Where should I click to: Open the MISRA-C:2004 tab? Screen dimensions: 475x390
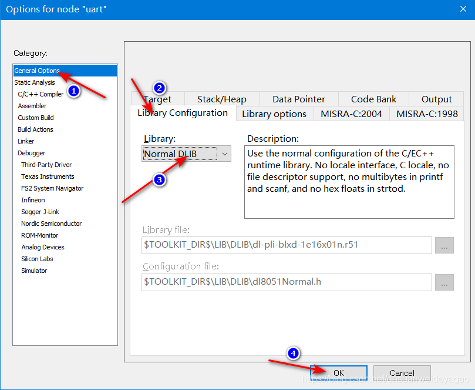click(351, 114)
